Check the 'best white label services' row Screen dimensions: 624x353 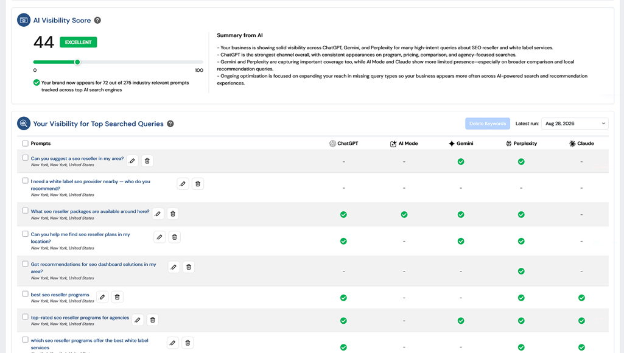point(26,340)
